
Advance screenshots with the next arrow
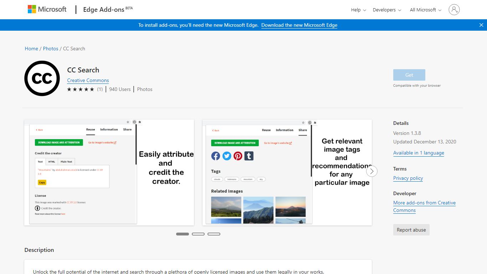tap(372, 172)
